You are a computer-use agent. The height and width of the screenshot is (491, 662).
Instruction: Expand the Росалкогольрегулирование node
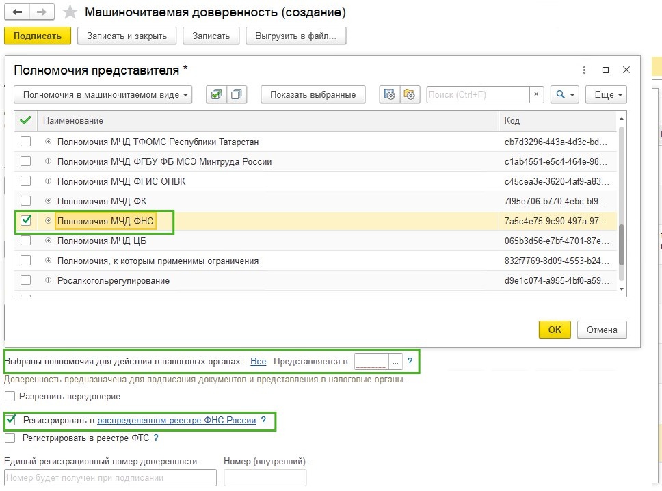pos(48,280)
